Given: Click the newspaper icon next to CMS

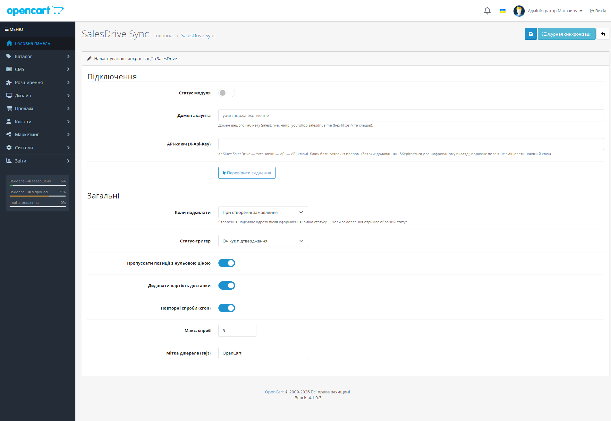Looking at the screenshot, I should pos(9,69).
